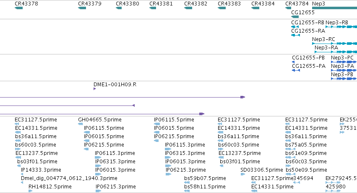Image resolution: width=357 pixels, height=193 pixels.
Task: Click the RH14812.5prime EST glyph
Action: coord(30,191)
